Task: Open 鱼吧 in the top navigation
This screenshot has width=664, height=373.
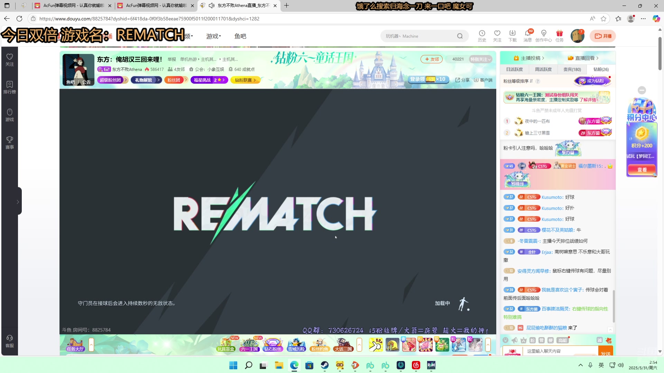Action: pos(240,36)
